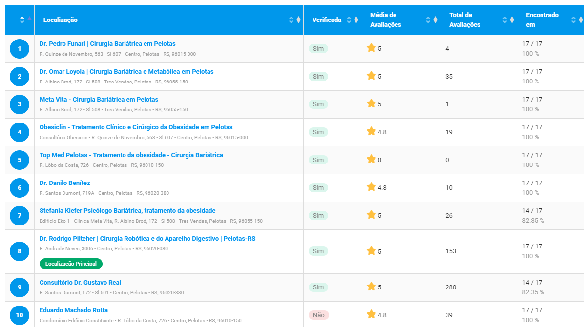Click Sim badge in Dr. Rodrigo Piltcher row
Viewport: 584px width, 327px height.
pos(318,251)
